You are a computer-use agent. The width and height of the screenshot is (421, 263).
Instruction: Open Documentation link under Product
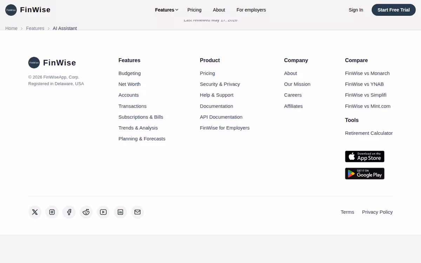tap(216, 106)
